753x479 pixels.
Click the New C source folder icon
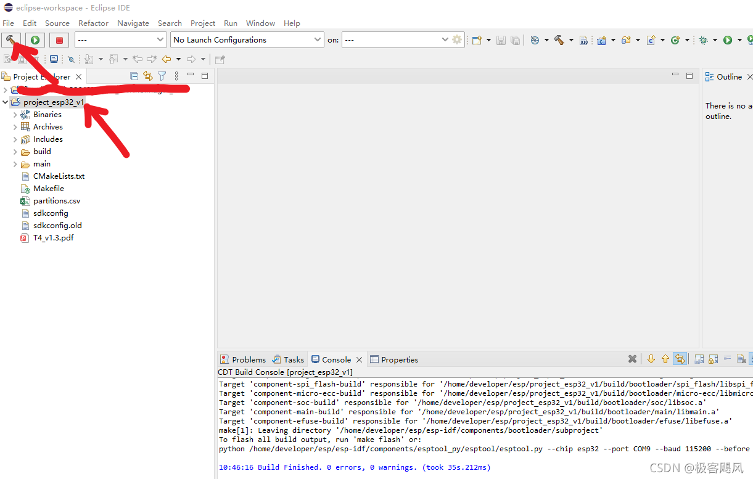[626, 40]
